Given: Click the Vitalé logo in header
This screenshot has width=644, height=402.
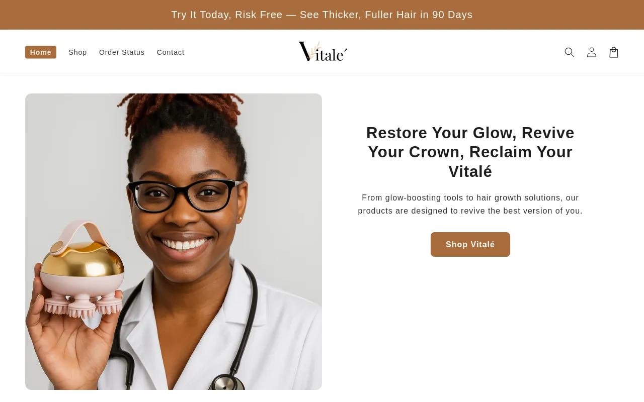Looking at the screenshot, I should (x=323, y=52).
